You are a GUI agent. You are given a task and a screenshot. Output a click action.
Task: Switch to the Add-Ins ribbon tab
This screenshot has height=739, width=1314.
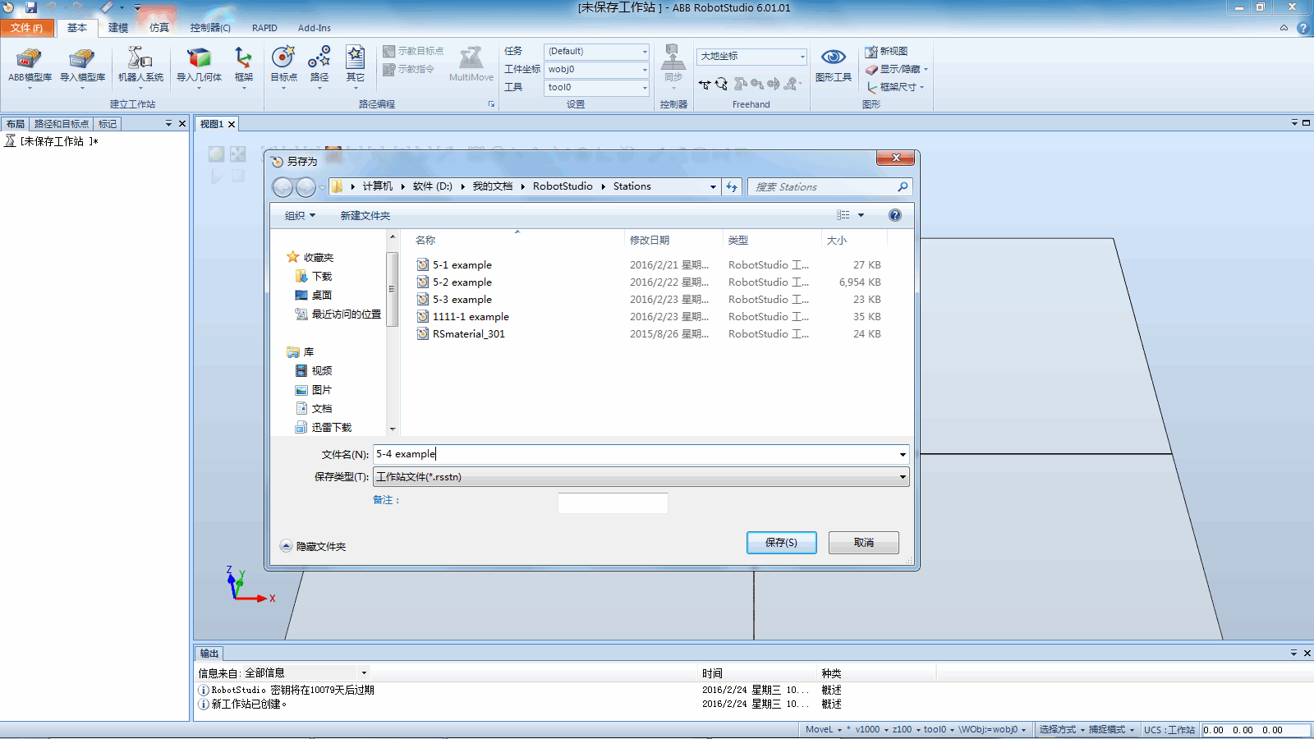315,28
